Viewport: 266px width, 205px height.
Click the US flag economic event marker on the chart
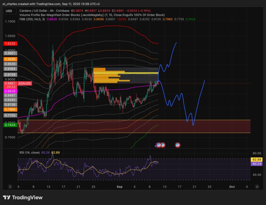(177, 145)
